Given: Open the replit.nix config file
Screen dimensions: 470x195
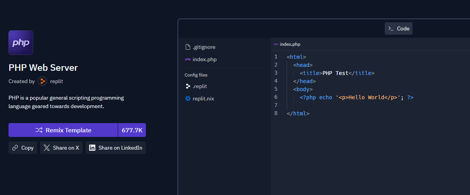Looking at the screenshot, I should point(203,98).
